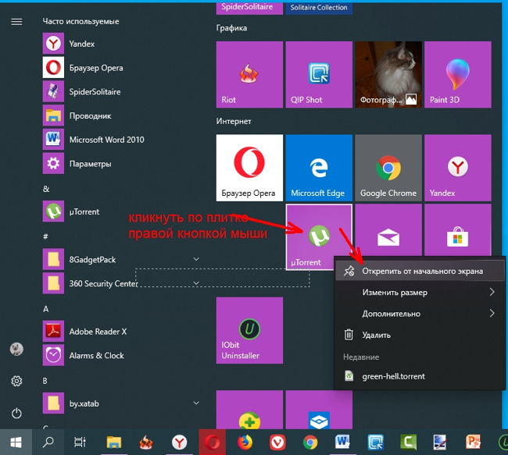The height and width of the screenshot is (455, 508).
Task: Open Opera on the taskbar
Action: 213,442
